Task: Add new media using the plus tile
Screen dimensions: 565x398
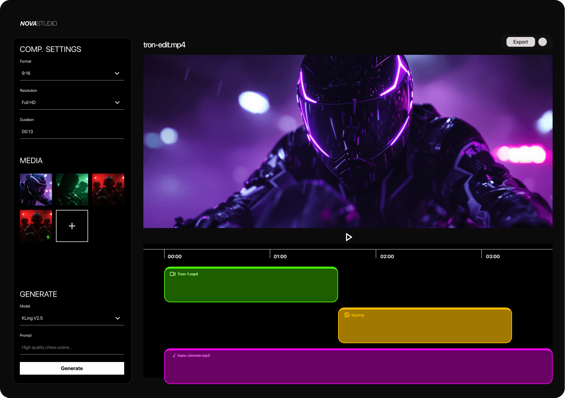Action: 72,226
